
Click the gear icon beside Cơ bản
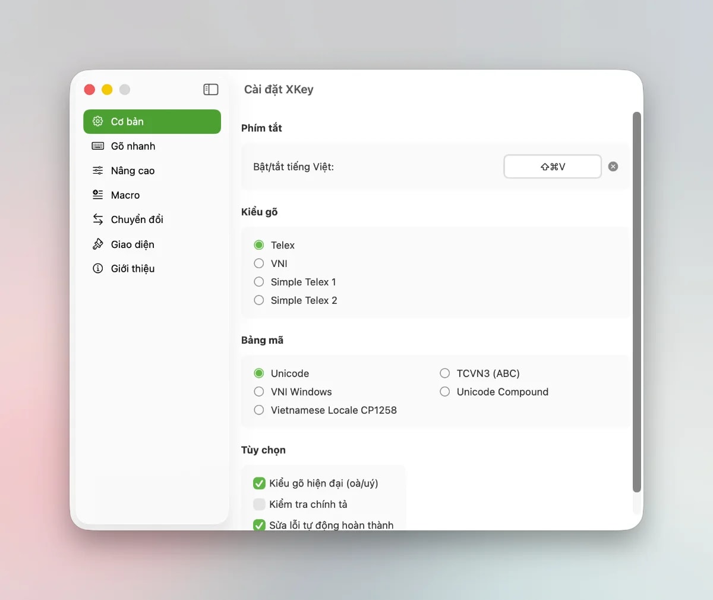97,121
